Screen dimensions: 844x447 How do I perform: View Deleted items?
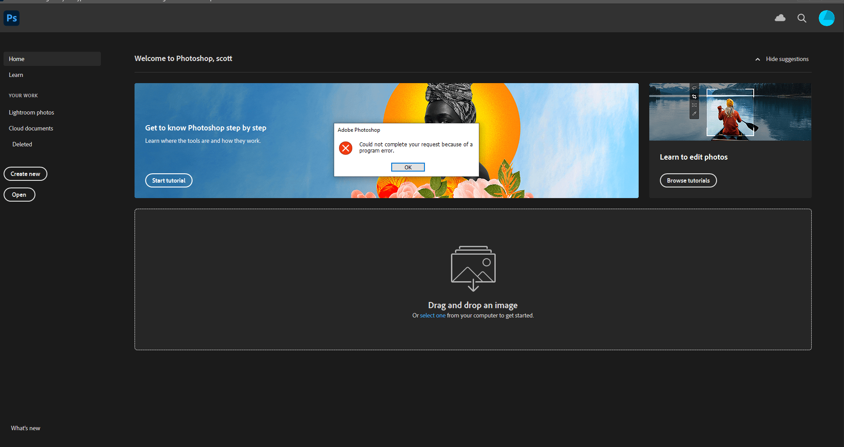(x=22, y=144)
